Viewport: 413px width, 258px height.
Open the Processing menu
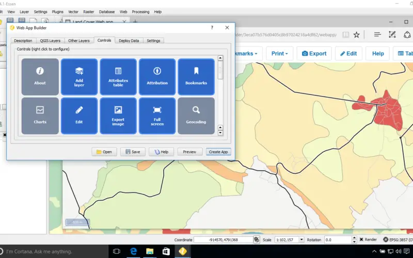(140, 12)
